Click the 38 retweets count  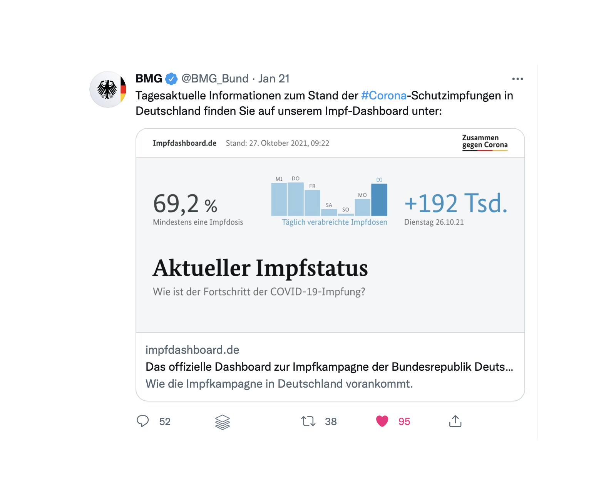pos(331,422)
